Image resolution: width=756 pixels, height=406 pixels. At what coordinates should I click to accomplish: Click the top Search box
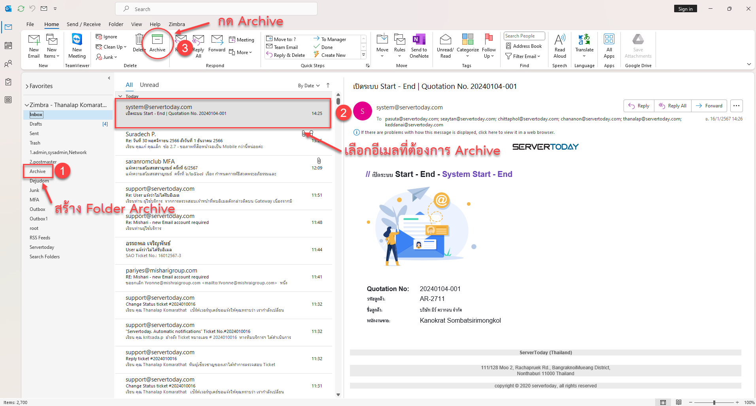216,9
